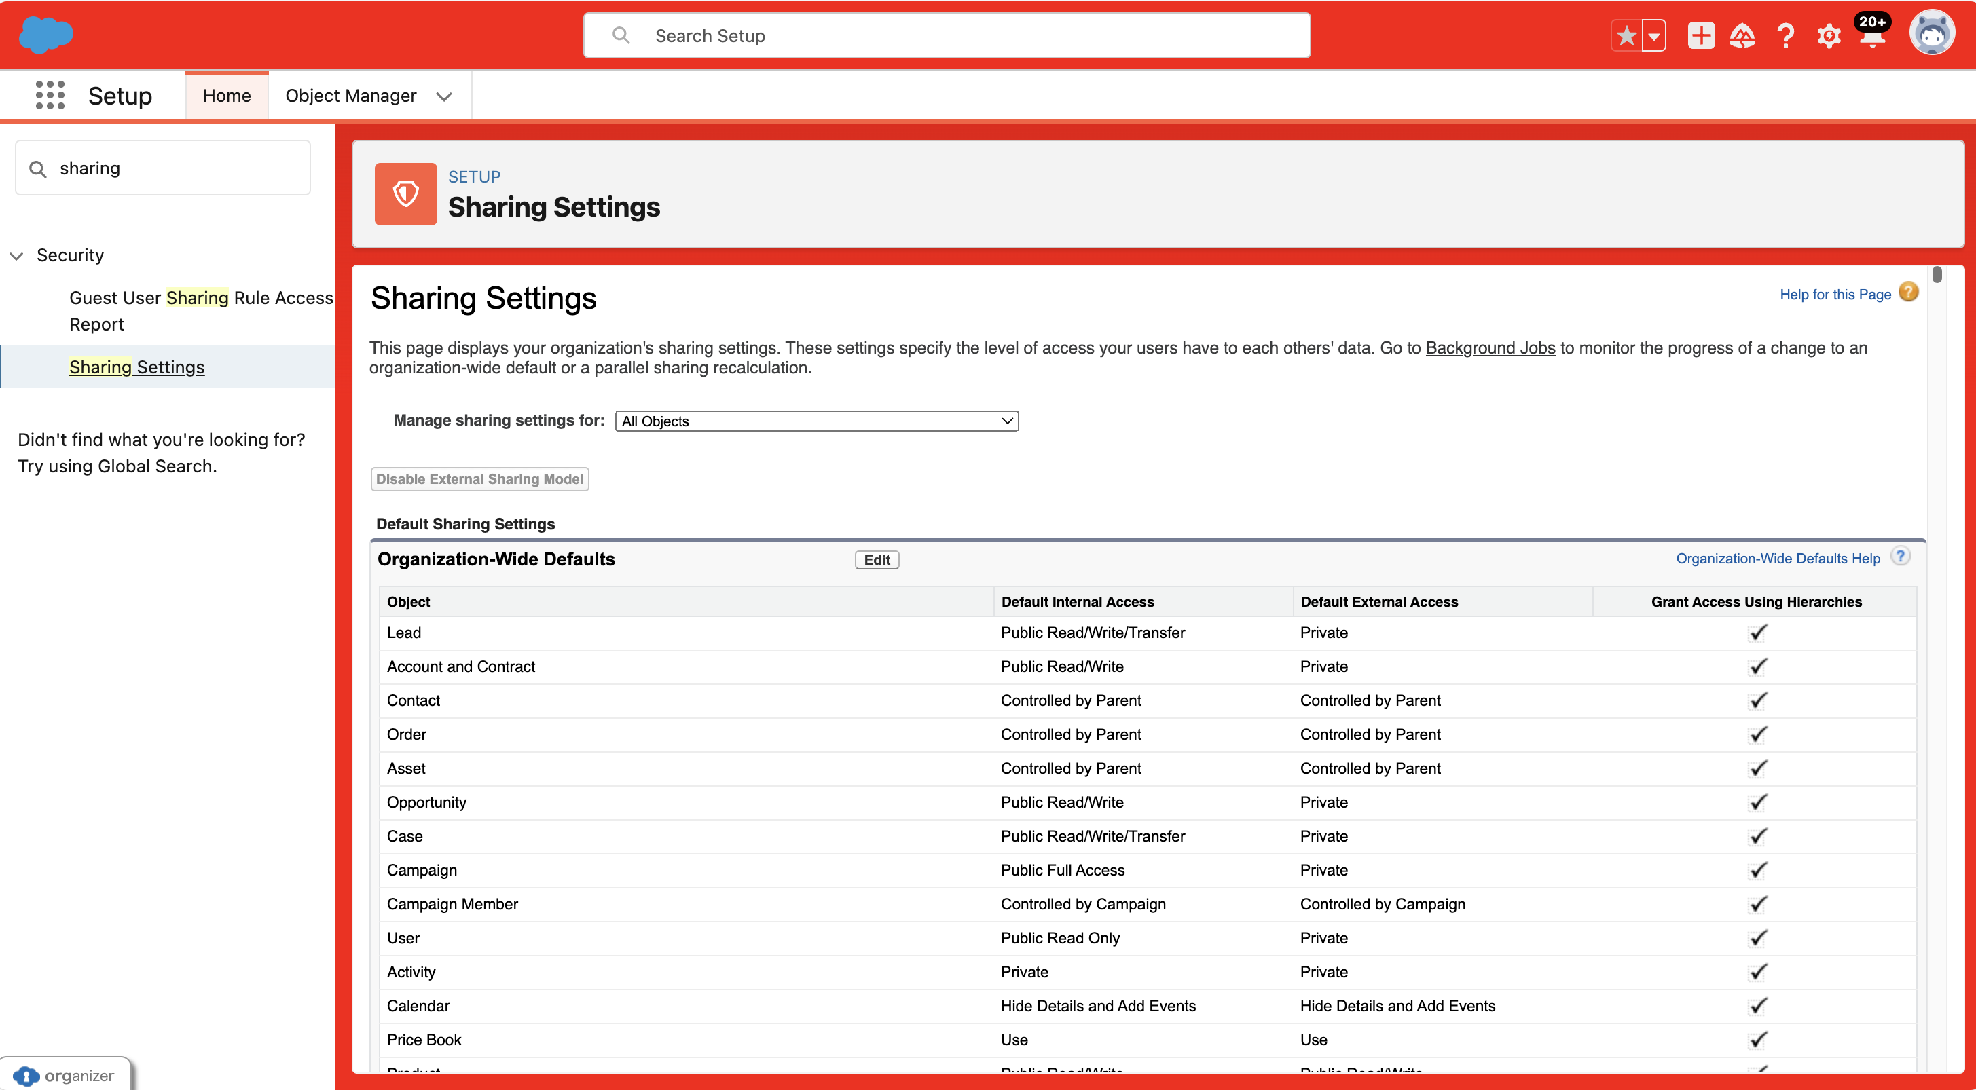The height and width of the screenshot is (1090, 1976).
Task: Collapse the Security section
Action: coord(17,256)
